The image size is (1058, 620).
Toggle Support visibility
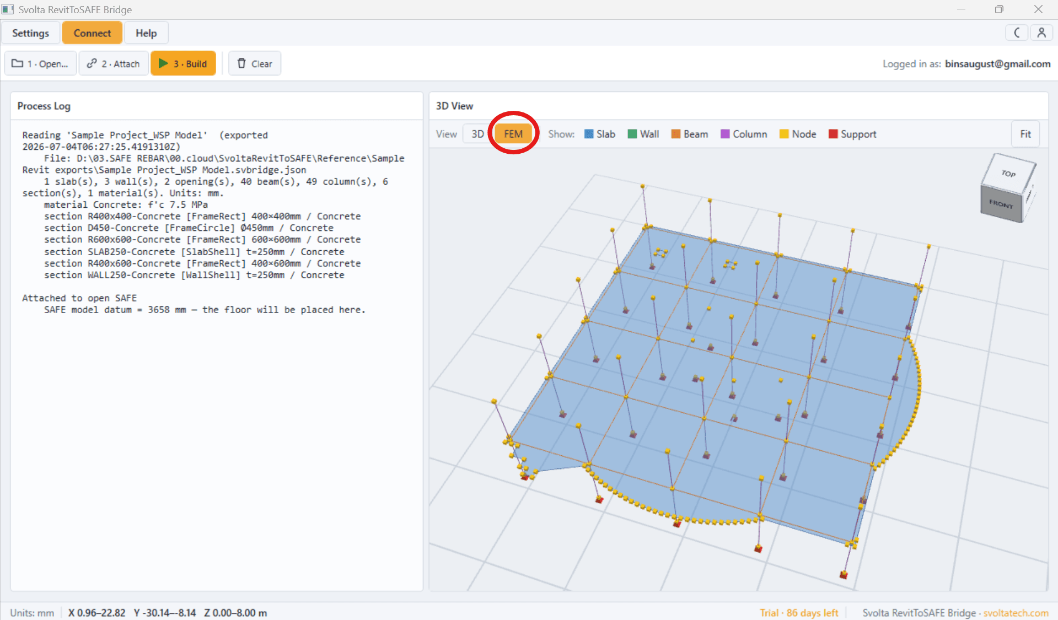[852, 134]
